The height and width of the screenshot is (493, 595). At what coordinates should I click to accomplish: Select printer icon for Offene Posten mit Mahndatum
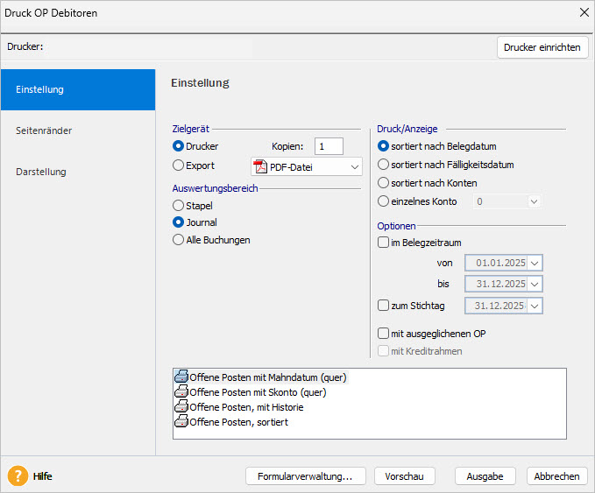[x=181, y=377]
